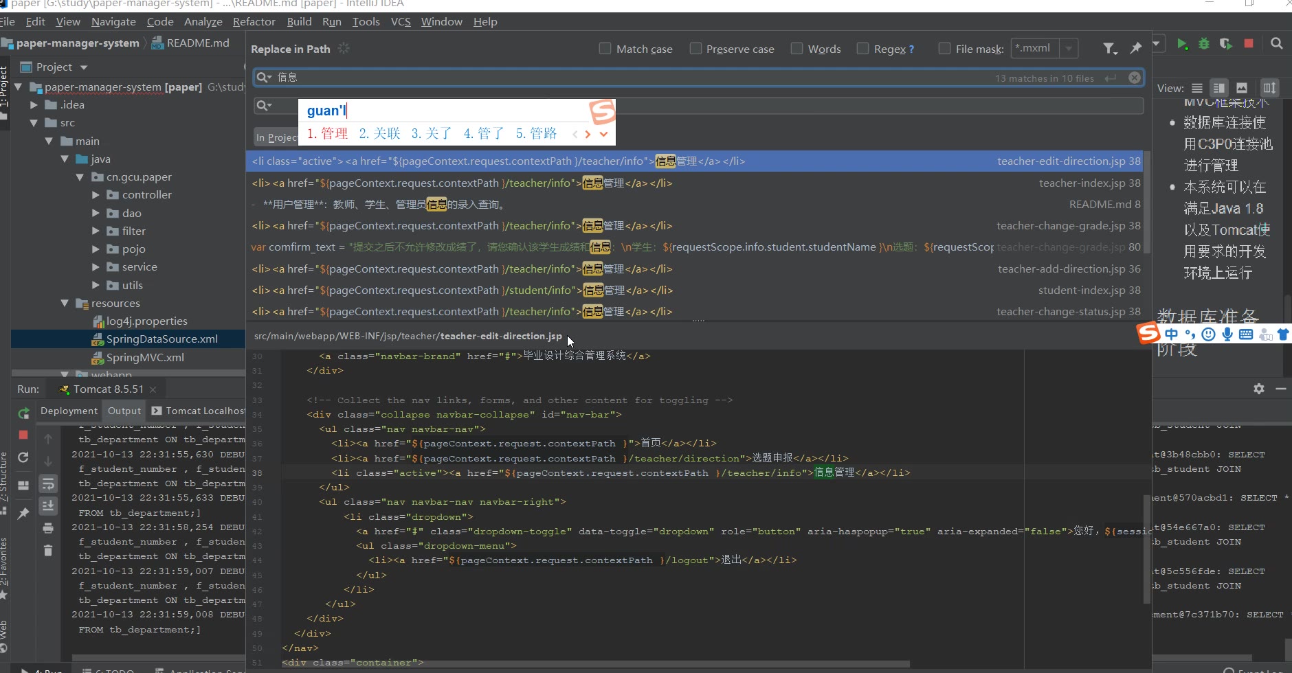Print the console output with the printer icon
This screenshot has height=673, width=1292.
[x=48, y=528]
